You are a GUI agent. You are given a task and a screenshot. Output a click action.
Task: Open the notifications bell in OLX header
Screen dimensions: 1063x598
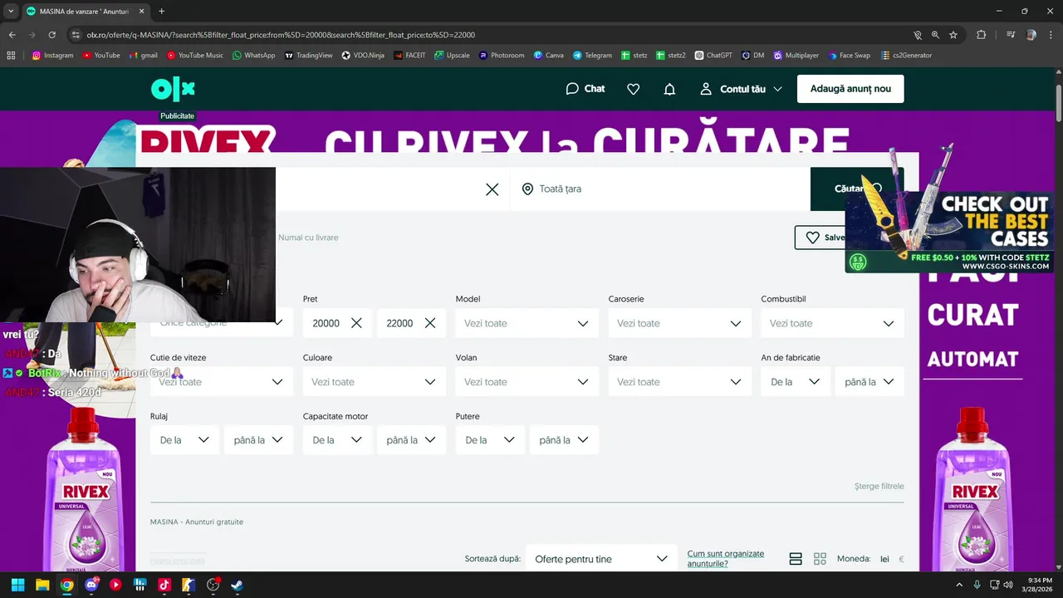pos(669,89)
